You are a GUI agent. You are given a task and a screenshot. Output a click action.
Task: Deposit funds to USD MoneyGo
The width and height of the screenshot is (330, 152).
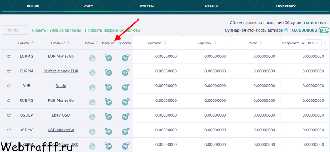[108, 131]
